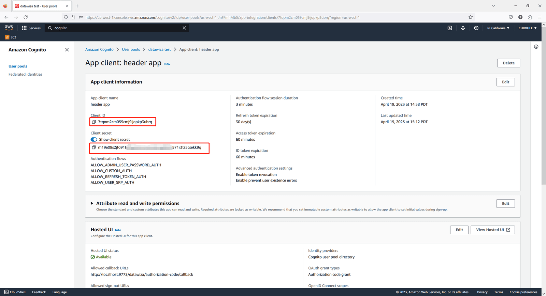Select ALLOW_CUSTOM_AUTH flow text

click(111, 171)
